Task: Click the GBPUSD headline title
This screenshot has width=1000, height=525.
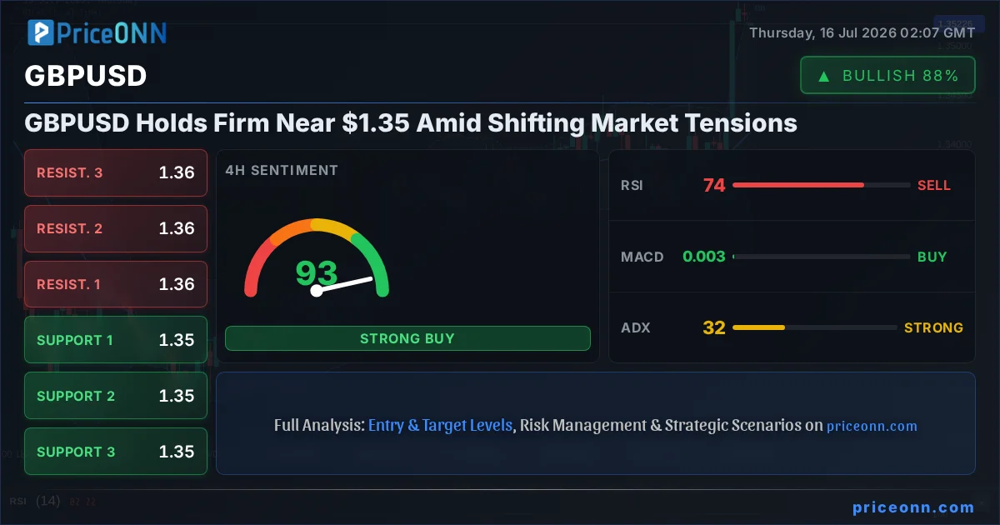Action: (x=411, y=123)
